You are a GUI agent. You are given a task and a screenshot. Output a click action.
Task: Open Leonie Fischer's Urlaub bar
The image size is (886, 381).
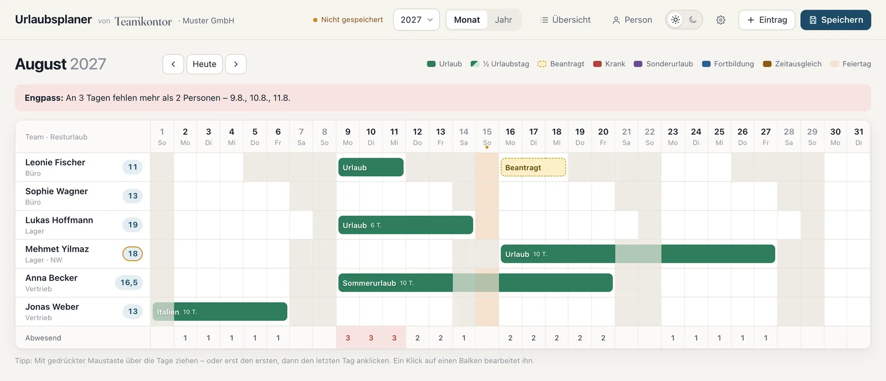coord(371,168)
